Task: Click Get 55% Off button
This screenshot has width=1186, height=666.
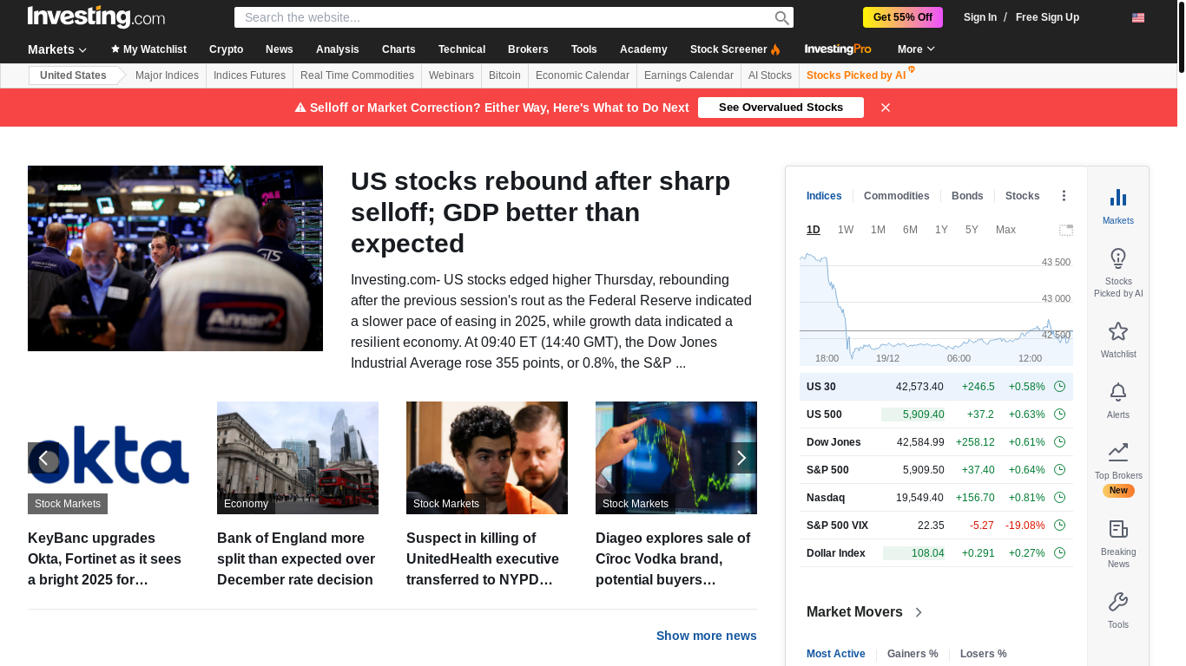Action: pos(903,17)
